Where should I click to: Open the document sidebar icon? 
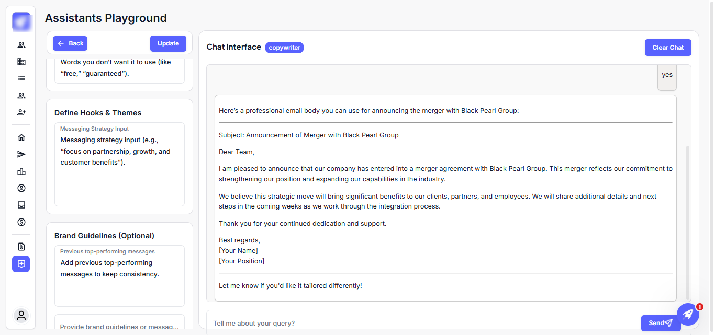pyautogui.click(x=21, y=247)
